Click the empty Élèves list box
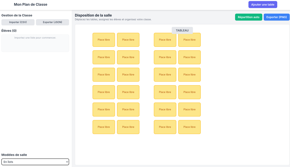The image size is (290, 167). [x=35, y=43]
